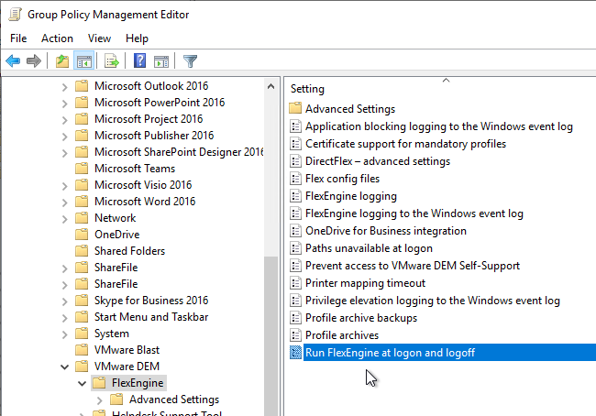Click policy icon beside OneDrive for Business integration
This screenshot has height=416, width=596.
tap(295, 231)
